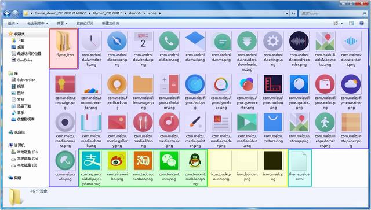Select com.sina.weibo.png icon

[117, 161]
